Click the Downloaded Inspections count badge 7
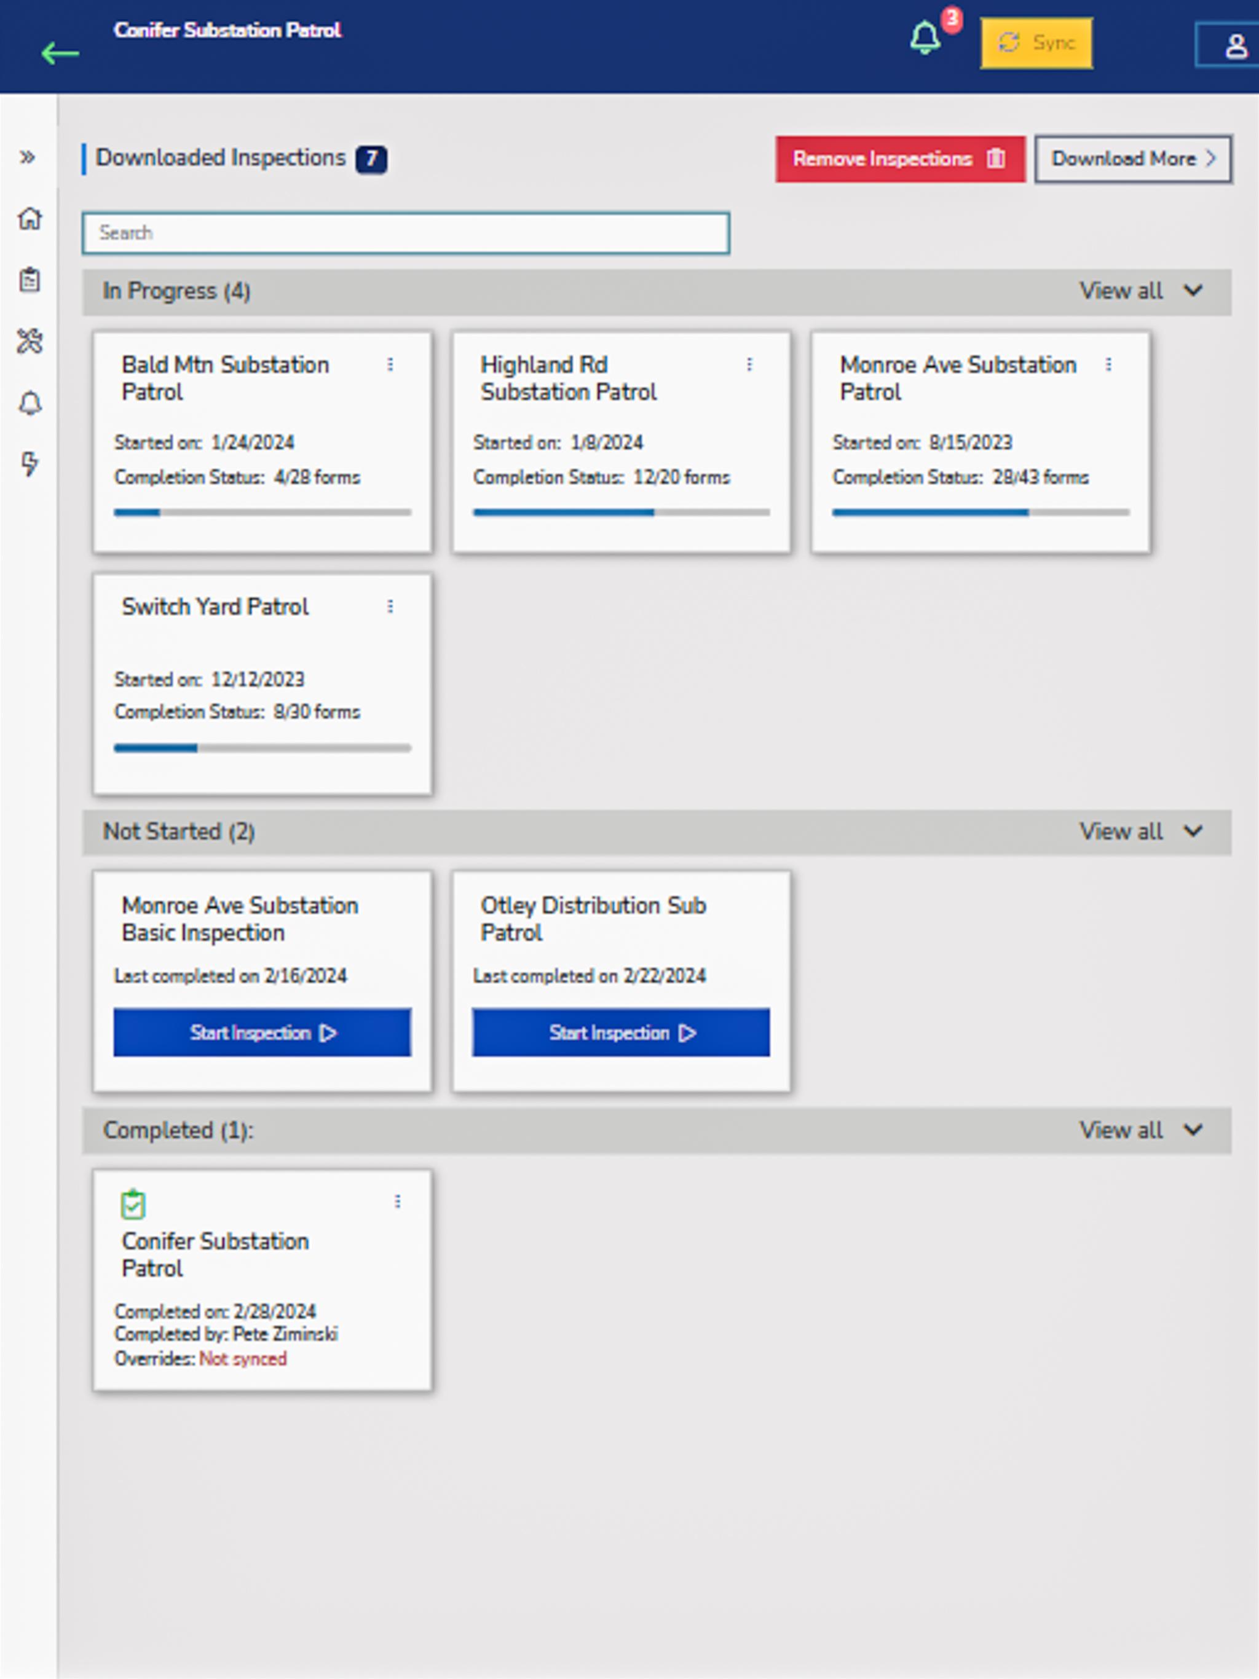Viewport: 1259px width, 1679px height. pos(371,159)
